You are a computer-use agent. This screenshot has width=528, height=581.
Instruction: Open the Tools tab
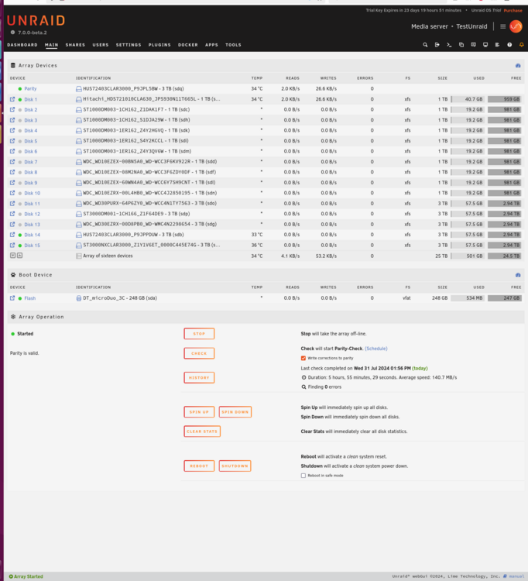coord(233,45)
